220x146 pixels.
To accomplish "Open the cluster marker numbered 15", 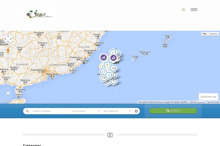I will click(107, 82).
